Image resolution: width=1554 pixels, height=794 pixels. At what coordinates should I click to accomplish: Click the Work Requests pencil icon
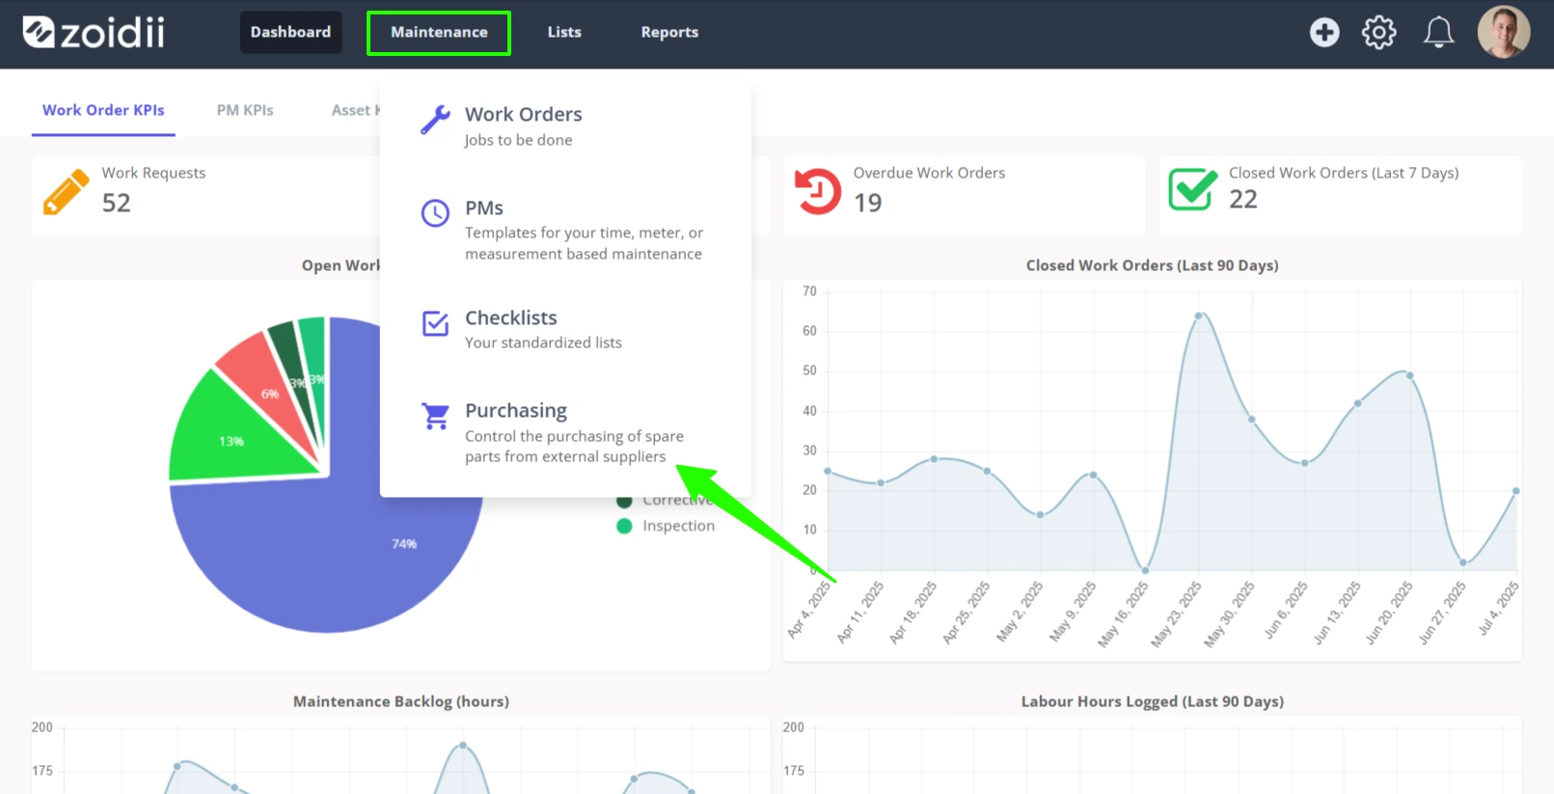click(x=66, y=192)
